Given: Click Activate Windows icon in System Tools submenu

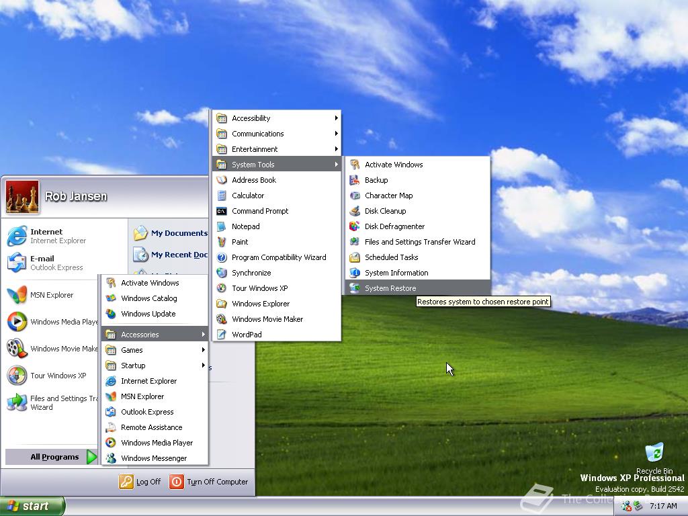Looking at the screenshot, I should point(355,165).
